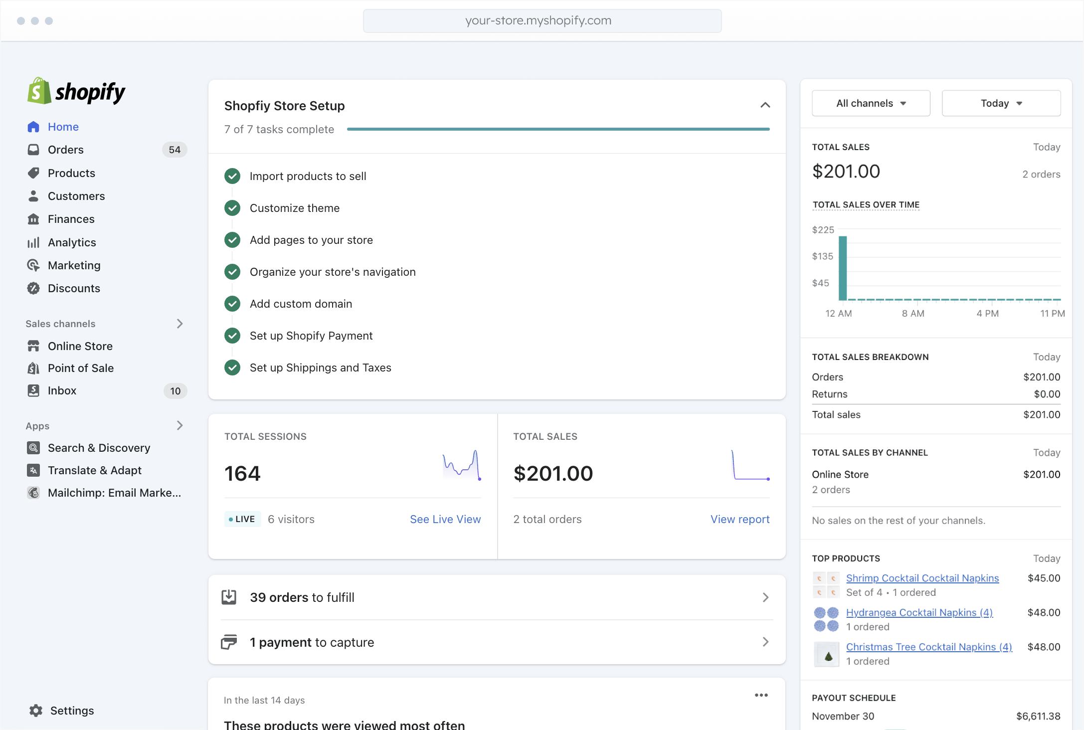Image resolution: width=1084 pixels, height=730 pixels.
Task: Open Products using the tag icon
Action: [x=33, y=173]
